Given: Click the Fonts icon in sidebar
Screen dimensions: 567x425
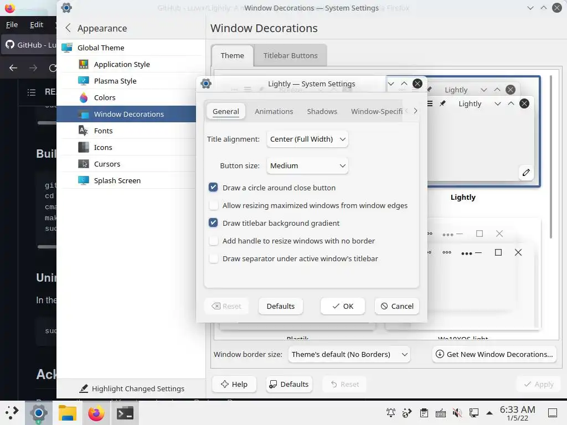Looking at the screenshot, I should [x=84, y=131].
